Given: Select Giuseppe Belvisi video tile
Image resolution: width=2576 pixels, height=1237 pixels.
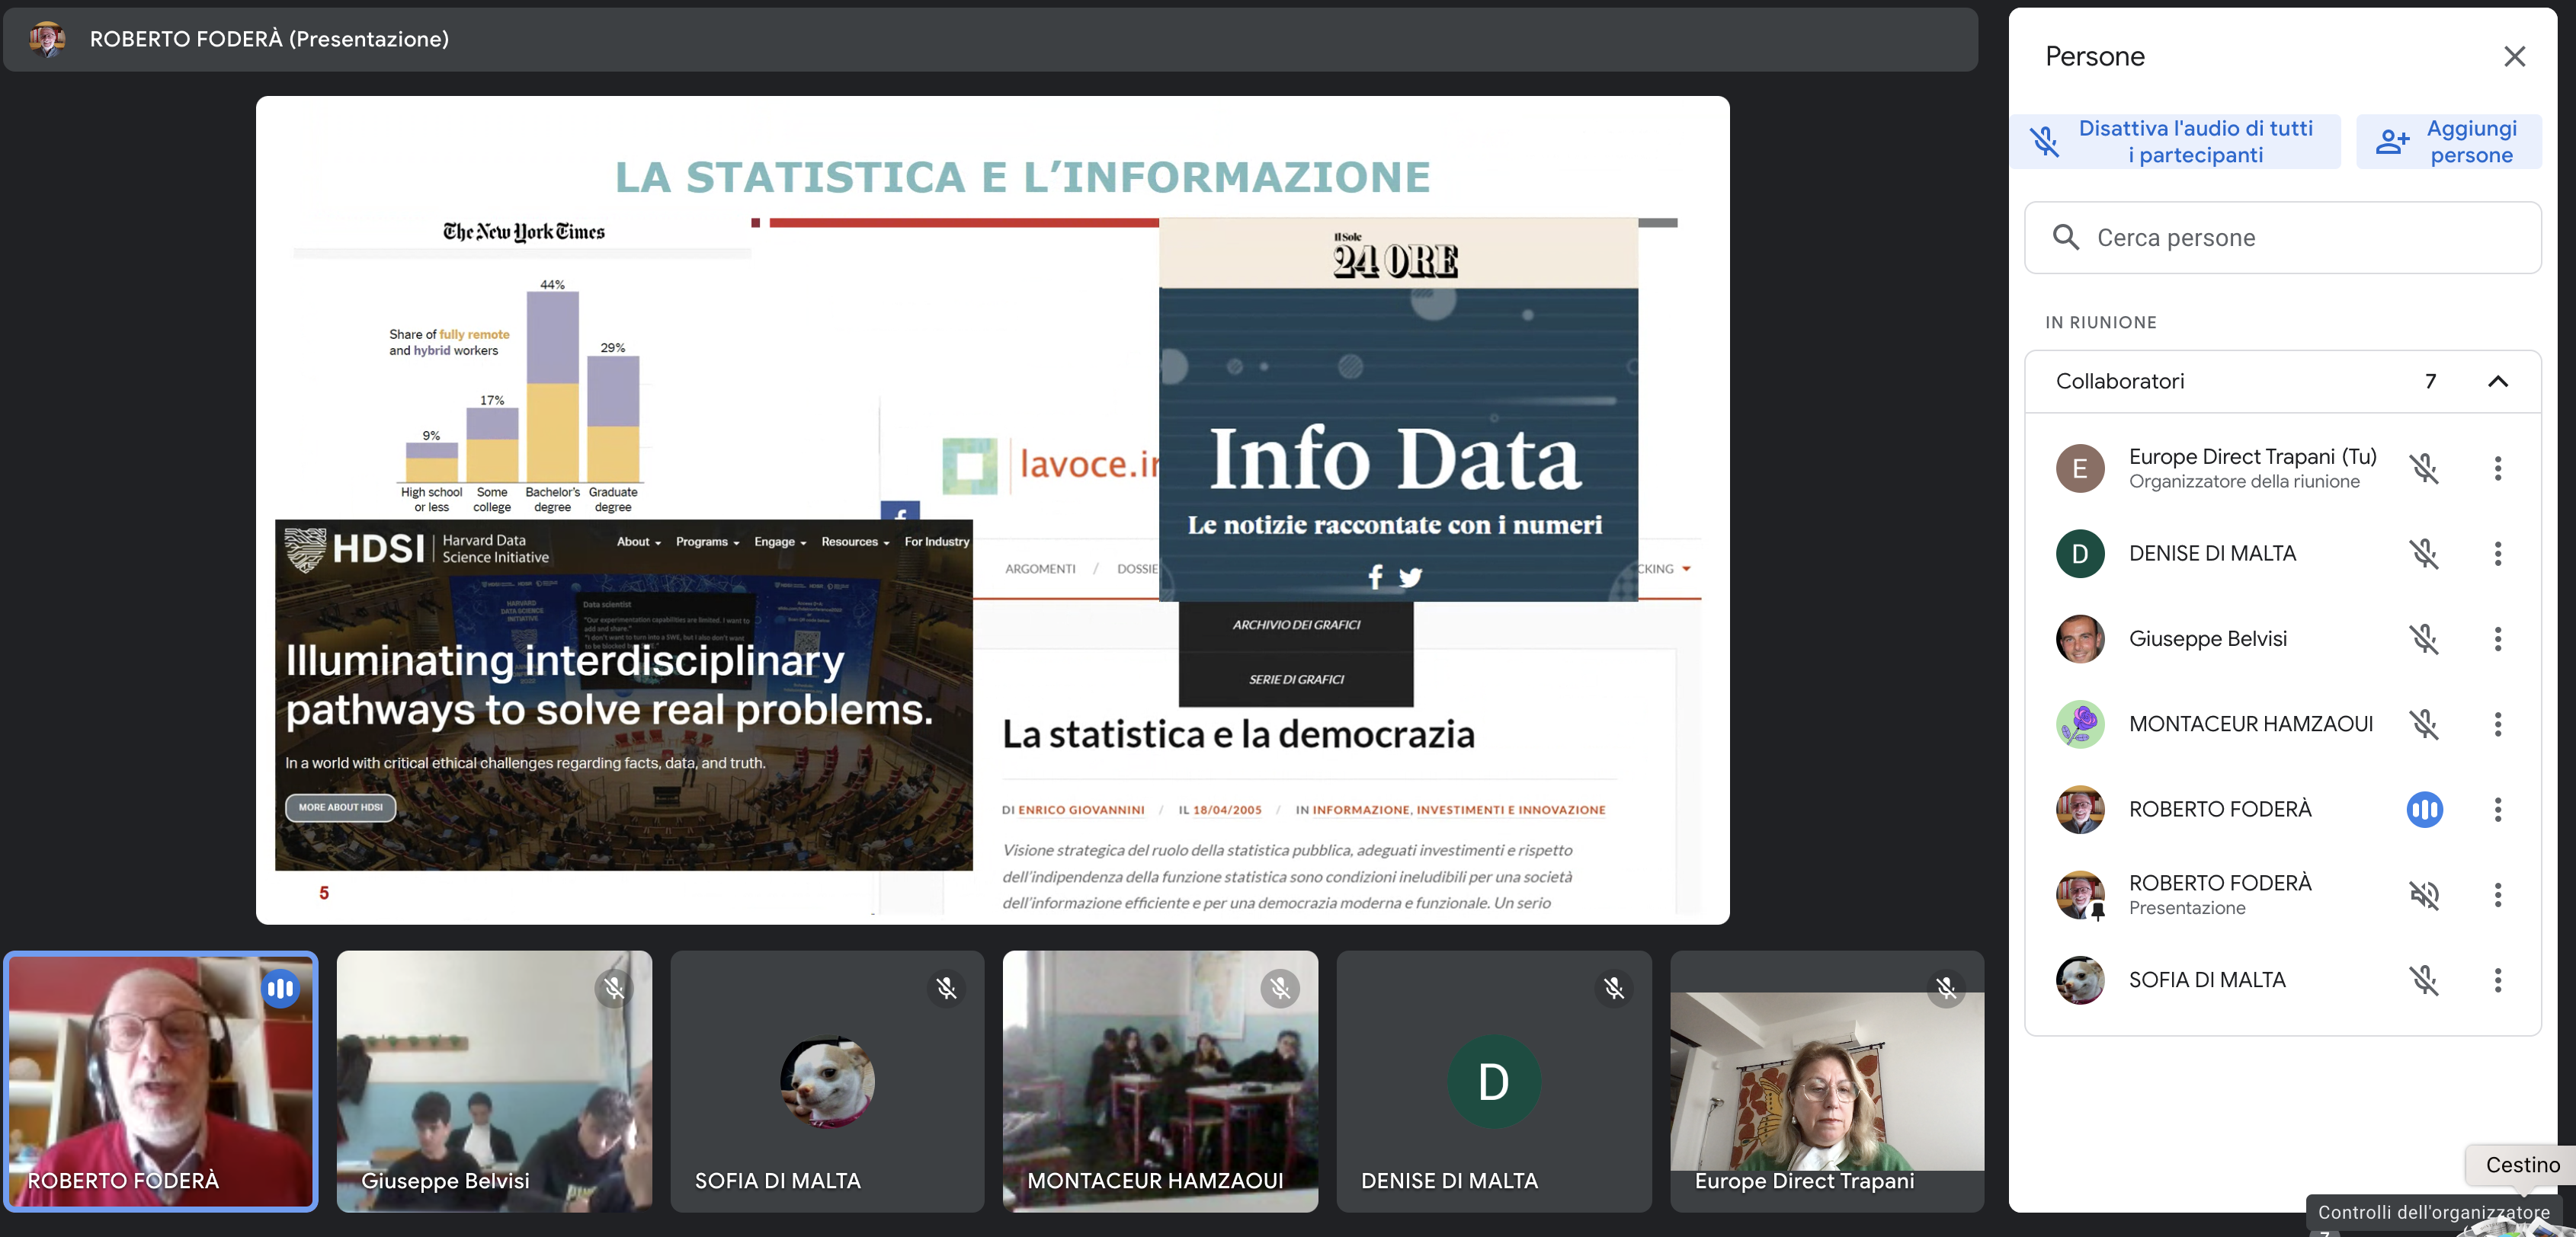Looking at the screenshot, I should [x=494, y=1081].
